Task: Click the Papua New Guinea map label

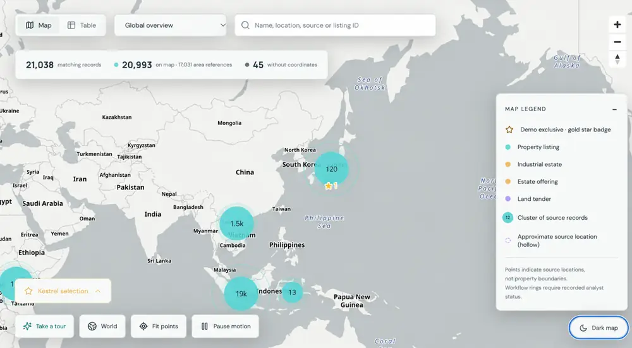Action: (x=352, y=301)
